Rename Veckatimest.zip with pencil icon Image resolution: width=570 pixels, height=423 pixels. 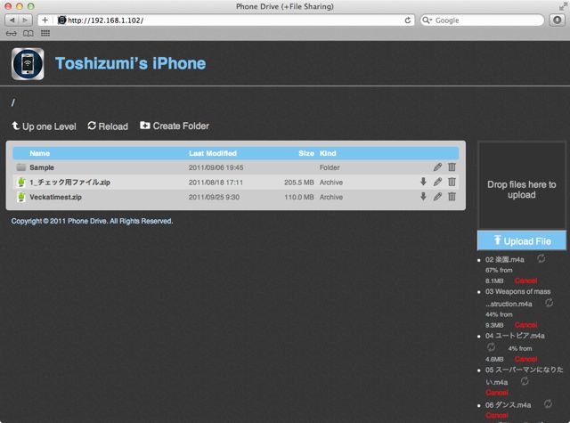pyautogui.click(x=437, y=197)
